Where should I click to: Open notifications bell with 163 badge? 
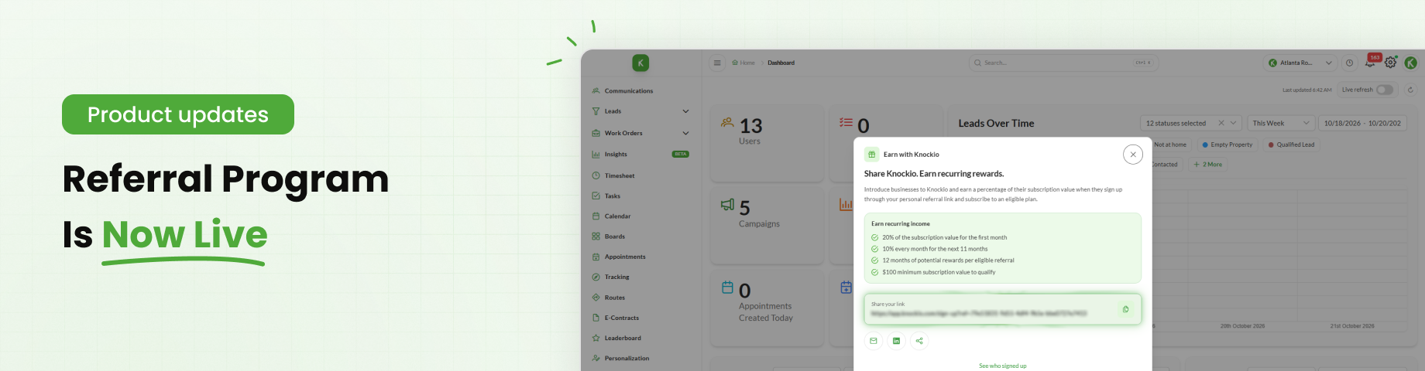(x=1371, y=62)
